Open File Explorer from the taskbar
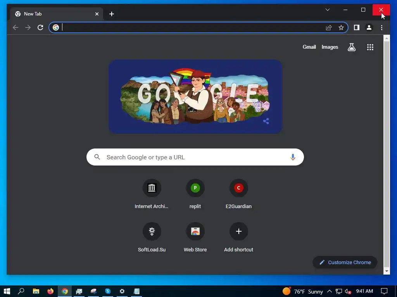 coord(36,291)
